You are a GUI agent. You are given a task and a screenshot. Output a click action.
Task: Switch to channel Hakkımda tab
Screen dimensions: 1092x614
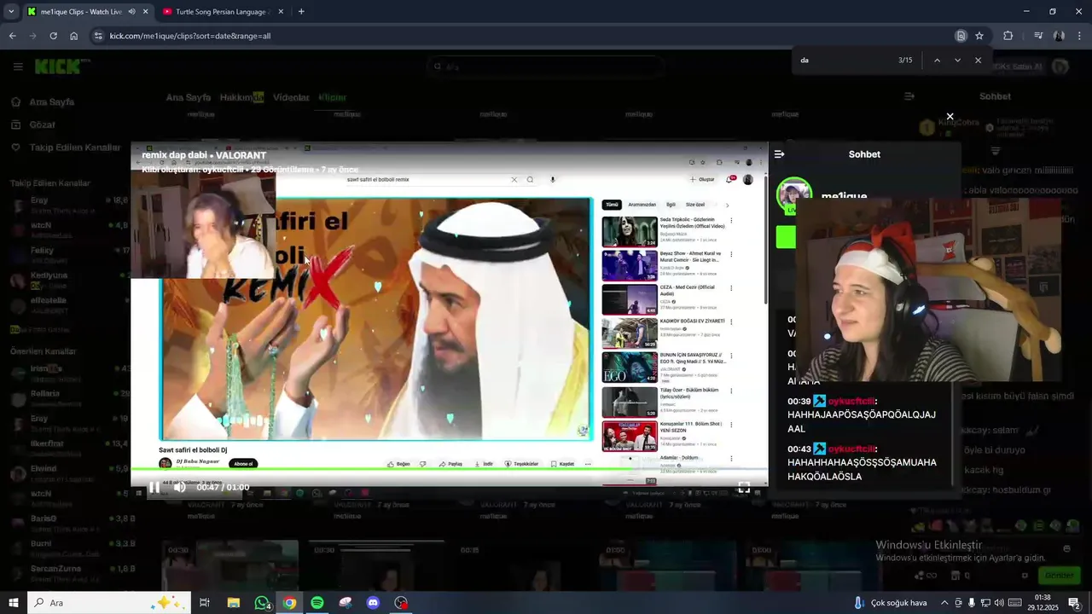(x=241, y=98)
